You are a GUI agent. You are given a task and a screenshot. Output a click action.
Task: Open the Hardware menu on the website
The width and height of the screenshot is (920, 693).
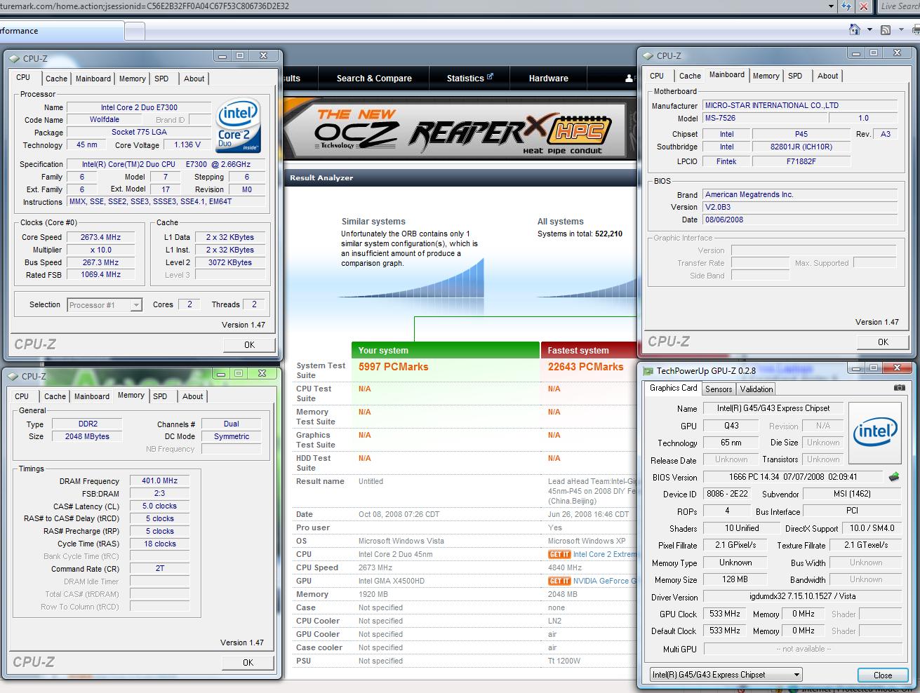click(549, 79)
